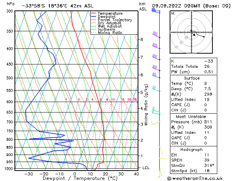The height and width of the screenshot is (181, 234).
Task: Click the Mixing Ratio (g/kg) vertical label
Action: click(x=146, y=105)
